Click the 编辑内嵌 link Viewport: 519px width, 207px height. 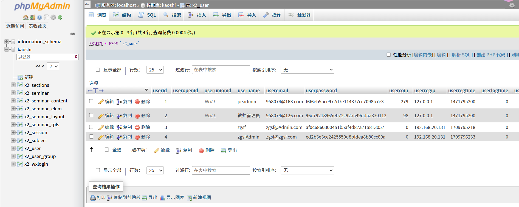click(423, 55)
